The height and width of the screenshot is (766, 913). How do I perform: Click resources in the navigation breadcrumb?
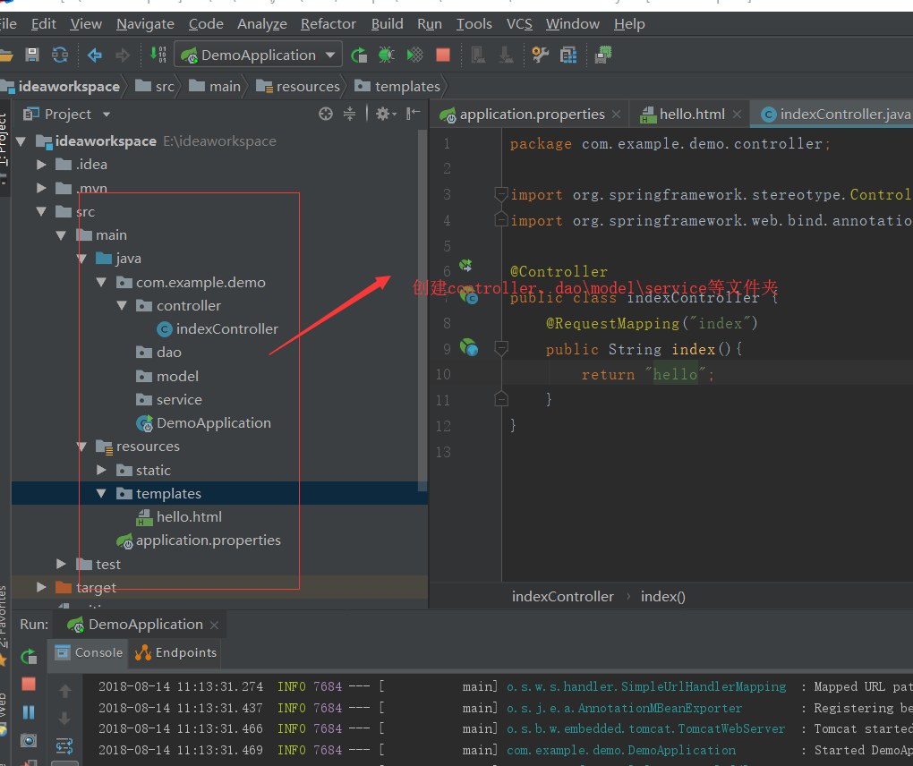(x=308, y=87)
